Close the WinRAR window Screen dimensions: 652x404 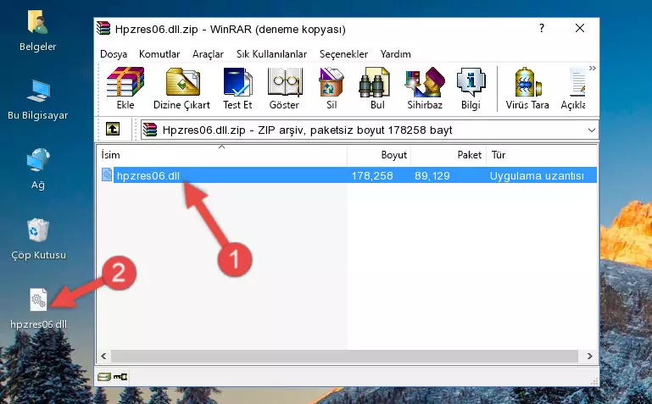(580, 28)
